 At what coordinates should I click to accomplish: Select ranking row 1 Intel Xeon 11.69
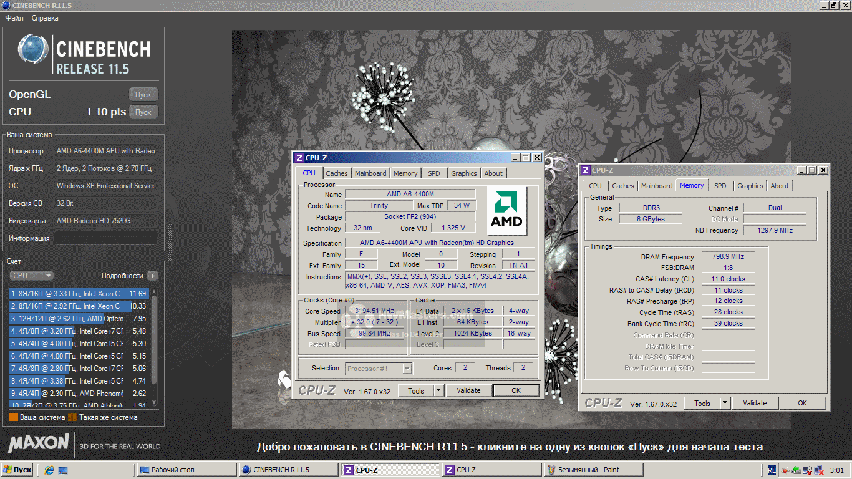pyautogui.click(x=79, y=293)
